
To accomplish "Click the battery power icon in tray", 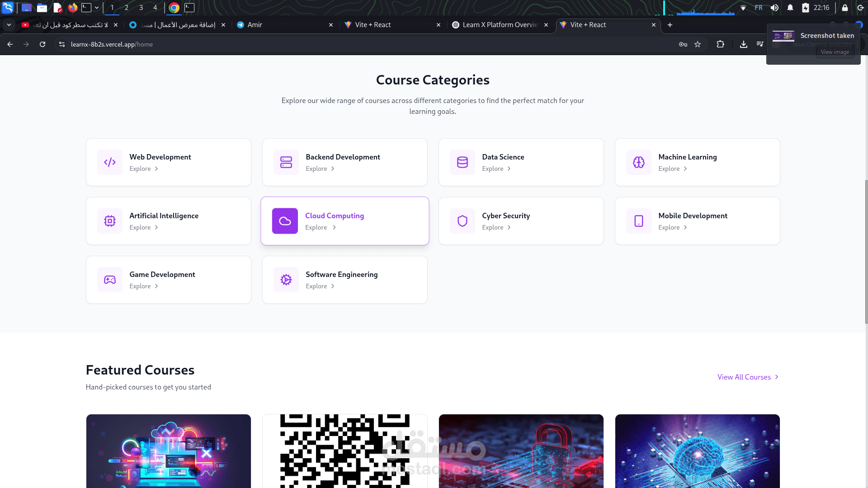I will tap(806, 8).
